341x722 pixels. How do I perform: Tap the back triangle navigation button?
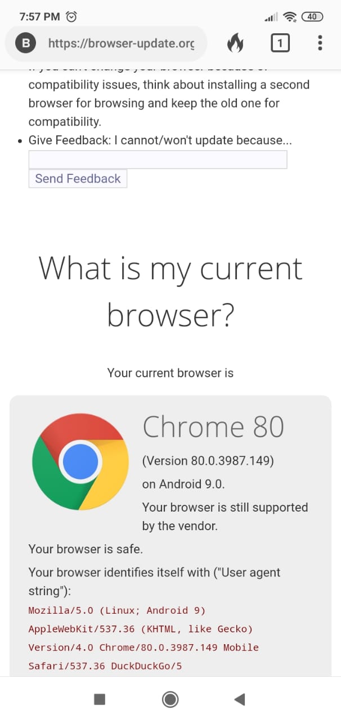click(240, 699)
